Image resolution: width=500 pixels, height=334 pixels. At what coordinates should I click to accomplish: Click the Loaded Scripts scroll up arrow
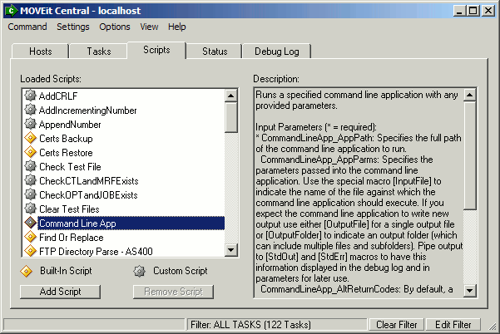pyautogui.click(x=231, y=96)
